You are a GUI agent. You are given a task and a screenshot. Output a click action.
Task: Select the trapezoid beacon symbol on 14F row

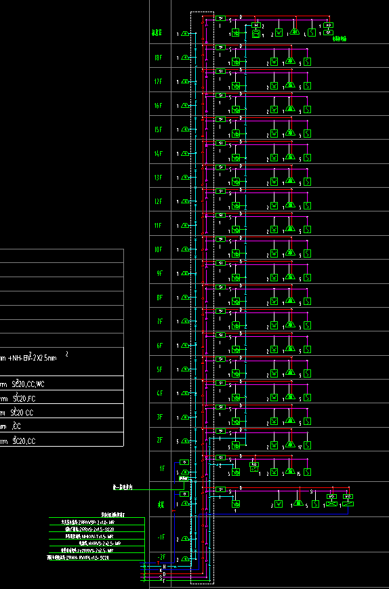(289, 157)
